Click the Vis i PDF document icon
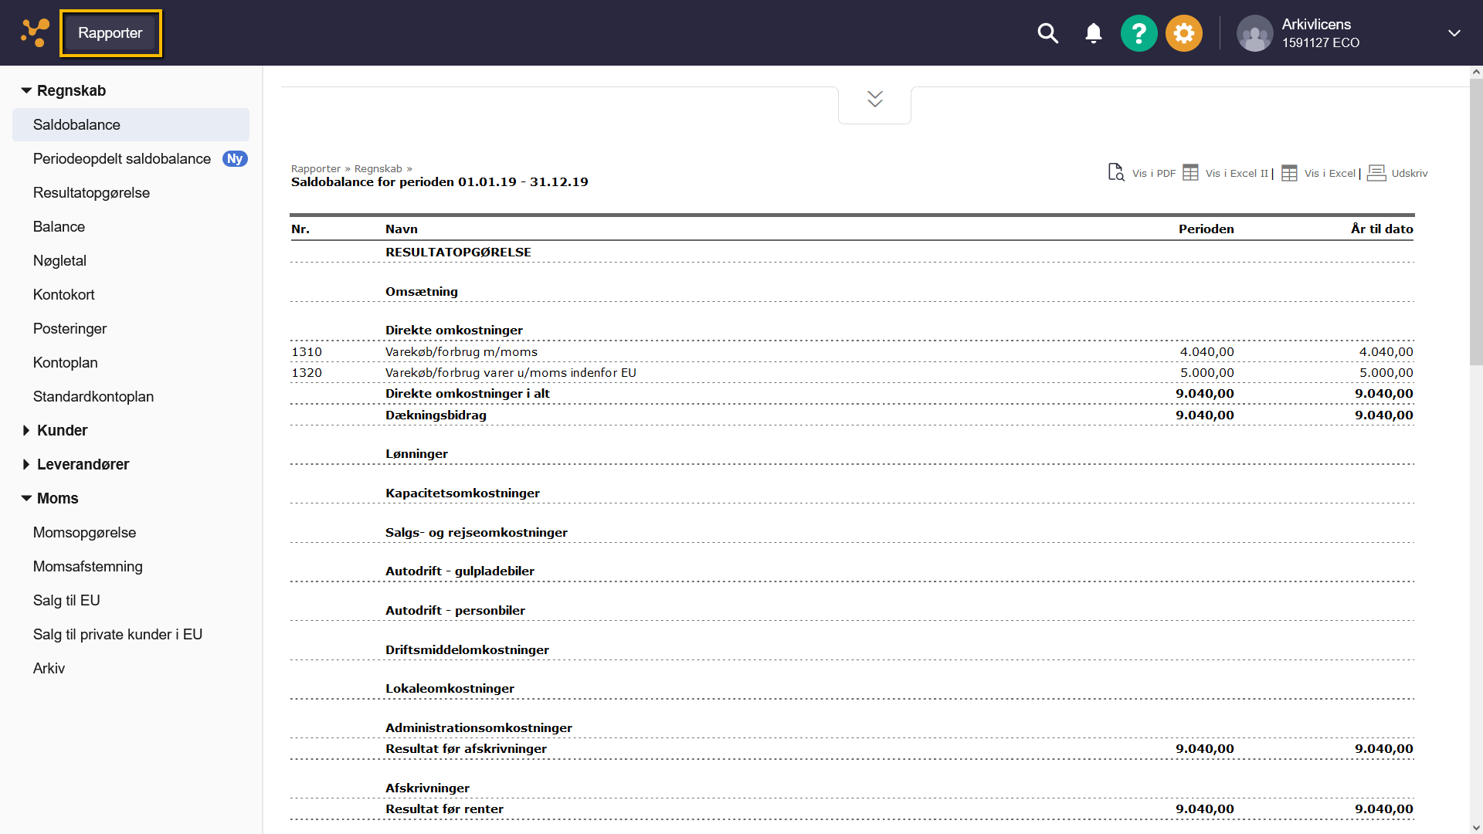This screenshot has width=1483, height=834. pos(1115,172)
